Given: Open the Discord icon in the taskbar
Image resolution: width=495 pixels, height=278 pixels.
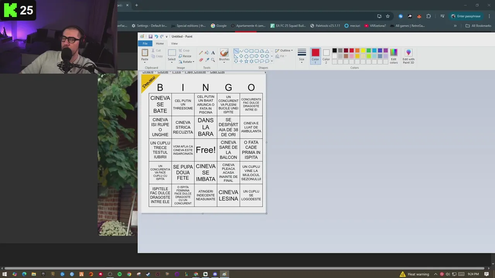Looking at the screenshot, I should (x=215, y=274).
